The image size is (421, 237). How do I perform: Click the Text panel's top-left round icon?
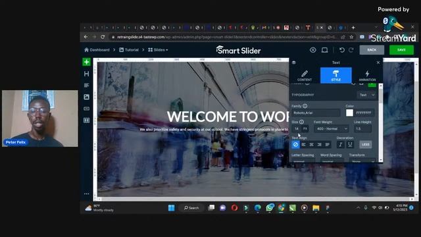click(x=294, y=63)
